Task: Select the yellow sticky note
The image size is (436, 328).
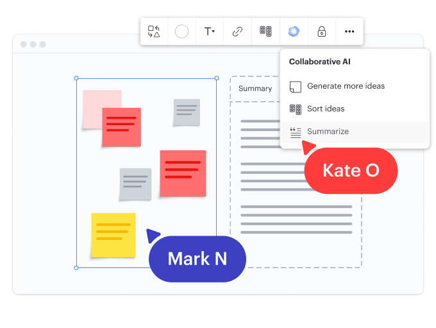Action: (x=113, y=235)
